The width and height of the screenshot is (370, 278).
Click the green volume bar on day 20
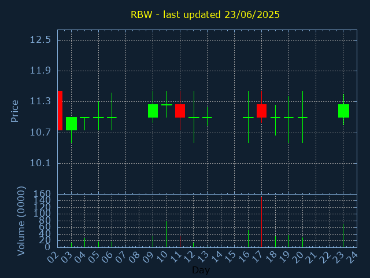tap(302, 243)
